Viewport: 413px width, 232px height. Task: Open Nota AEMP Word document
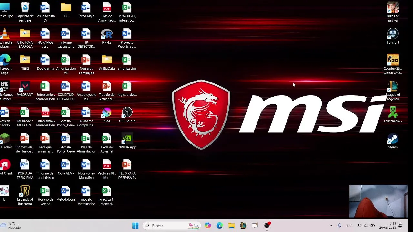[x=66, y=167]
